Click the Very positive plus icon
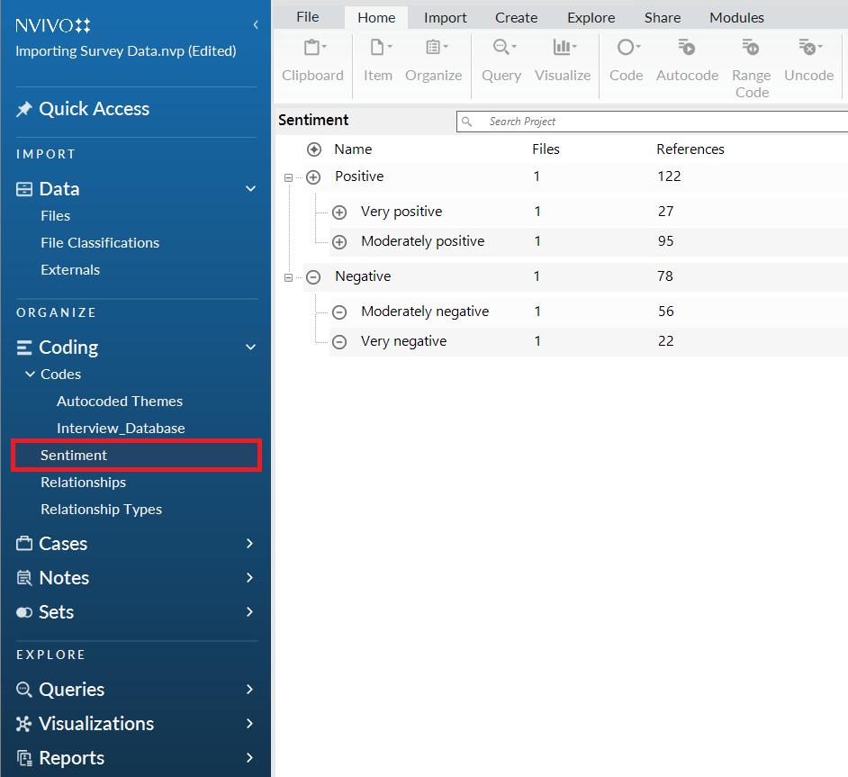Viewport: 848px width, 777px height. (x=339, y=212)
